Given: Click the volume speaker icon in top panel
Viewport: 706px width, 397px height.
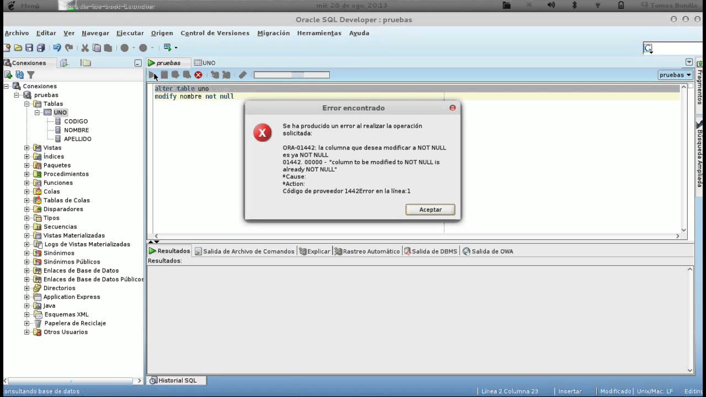Looking at the screenshot, I should click(551, 6).
